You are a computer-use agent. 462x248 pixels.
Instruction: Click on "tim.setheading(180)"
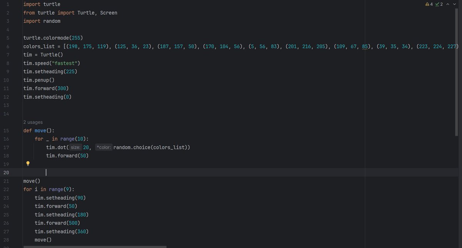coord(62,214)
